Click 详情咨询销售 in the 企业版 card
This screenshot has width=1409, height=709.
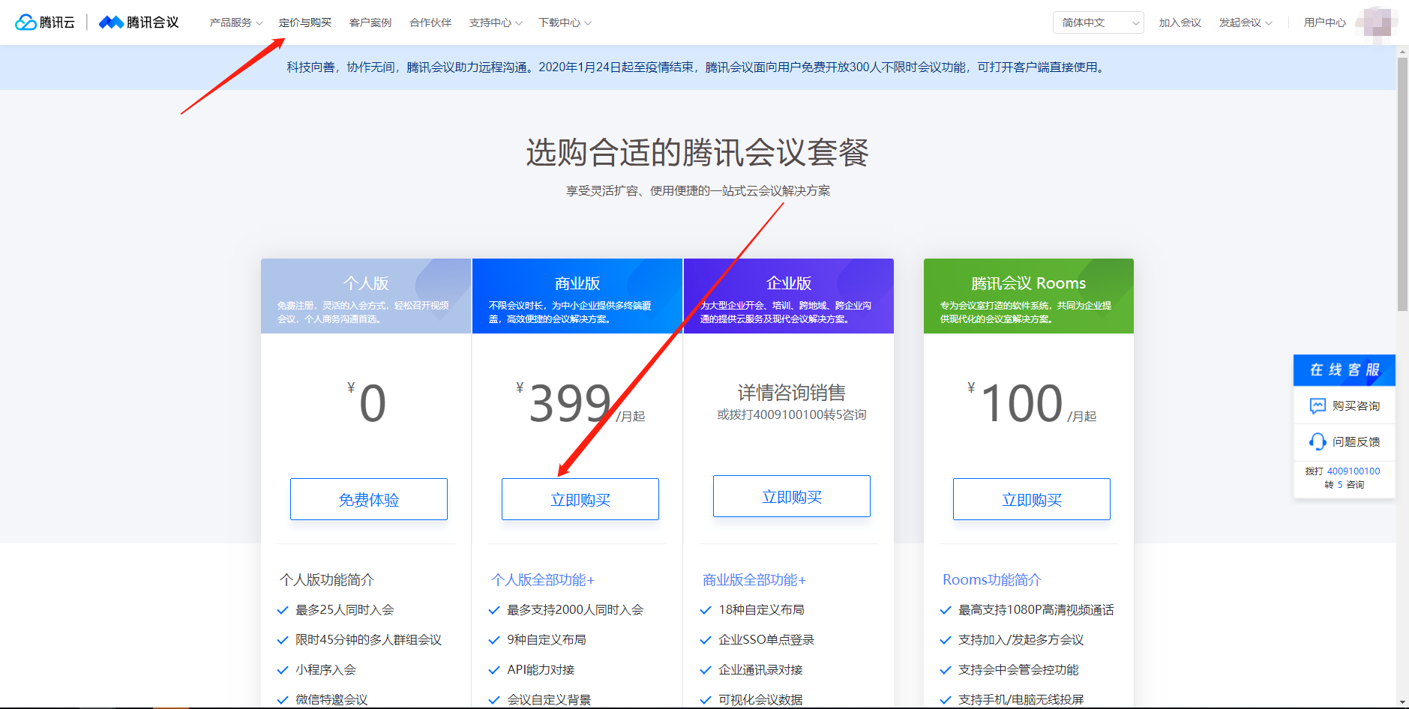[x=792, y=392]
